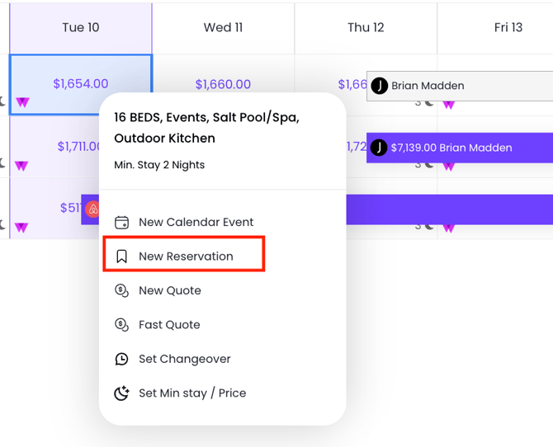Click the $1,711.00 price cell
Image resolution: width=553 pixels, height=447 pixels.
(78, 147)
